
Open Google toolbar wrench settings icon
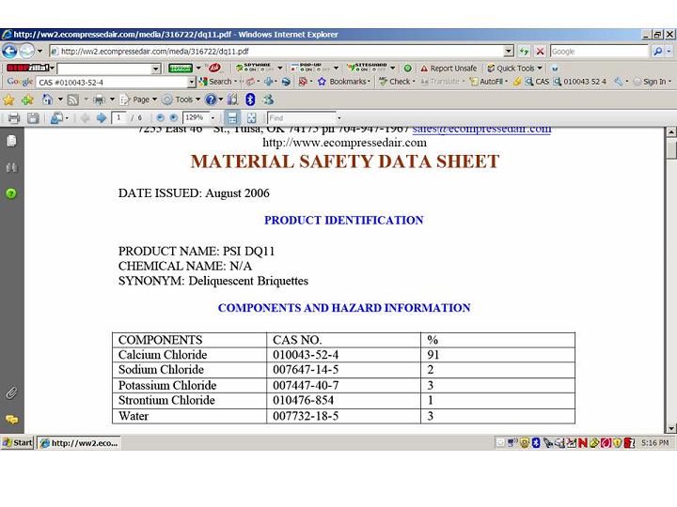619,82
